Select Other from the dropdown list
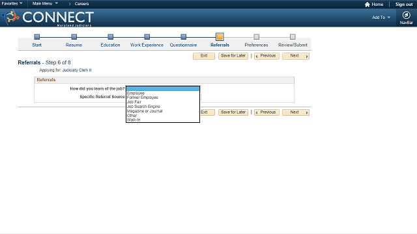 (163, 116)
